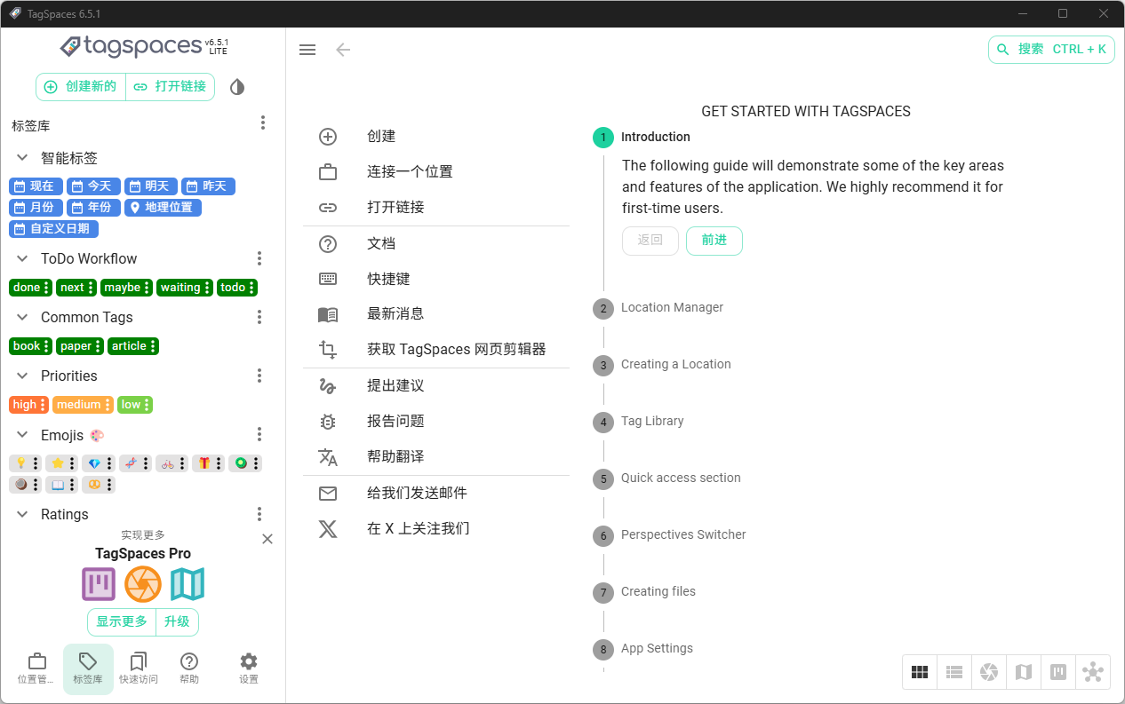Switch to 帮助 tab

click(189, 668)
